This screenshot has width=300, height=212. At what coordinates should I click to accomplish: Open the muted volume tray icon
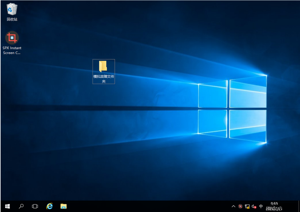(254, 206)
